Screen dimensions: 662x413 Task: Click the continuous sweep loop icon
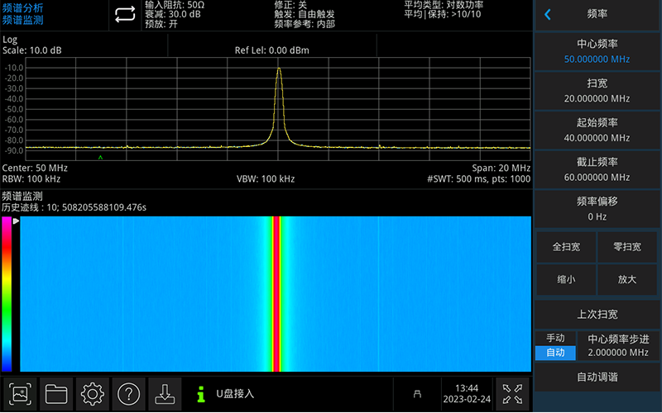point(124,14)
